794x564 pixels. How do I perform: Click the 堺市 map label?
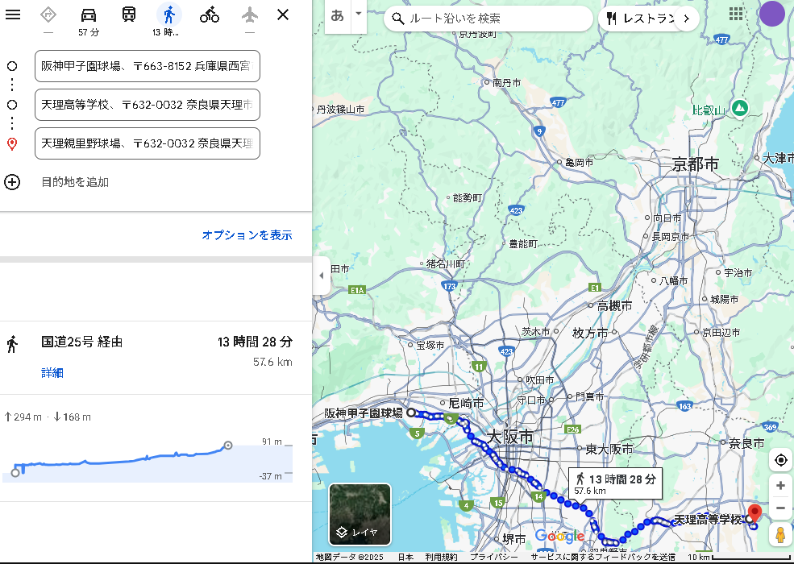(x=514, y=539)
